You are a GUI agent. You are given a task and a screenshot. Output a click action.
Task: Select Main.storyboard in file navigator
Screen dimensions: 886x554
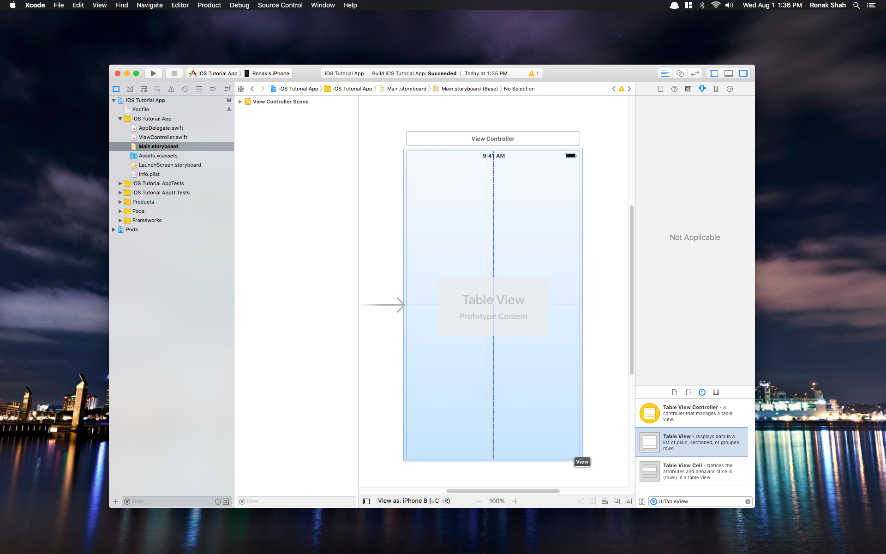157,145
